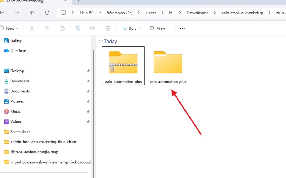The image size is (286, 178).
Task: Open the Sort options dropdown
Action: (131, 28)
